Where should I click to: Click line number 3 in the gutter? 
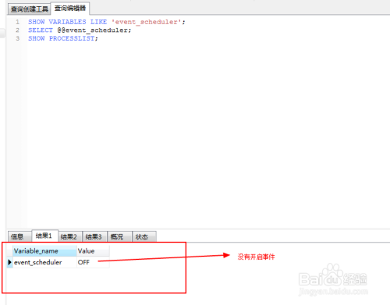point(17,38)
